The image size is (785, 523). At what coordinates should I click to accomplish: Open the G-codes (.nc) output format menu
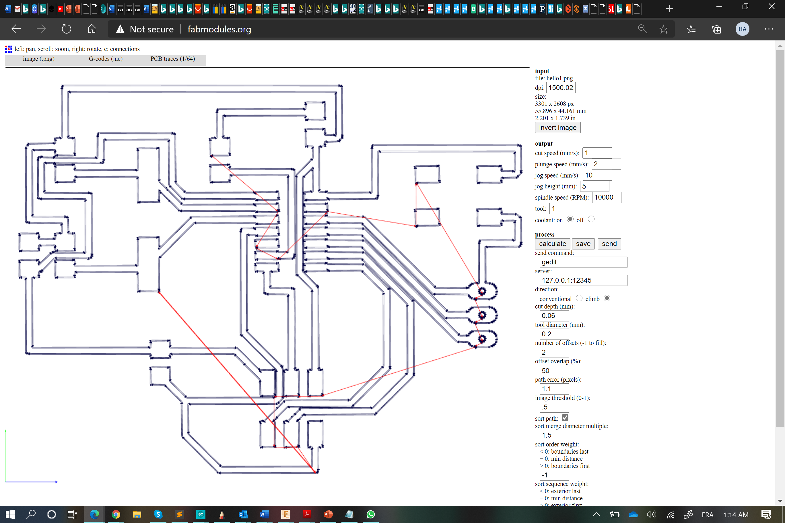coord(106,59)
